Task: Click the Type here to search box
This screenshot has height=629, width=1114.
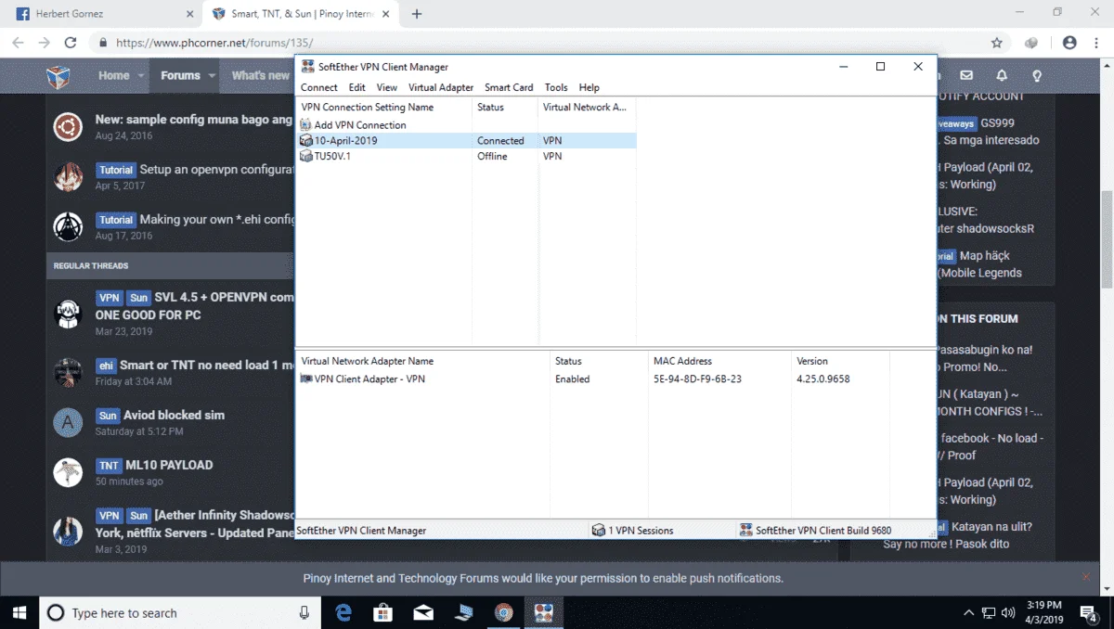Action: (180, 612)
